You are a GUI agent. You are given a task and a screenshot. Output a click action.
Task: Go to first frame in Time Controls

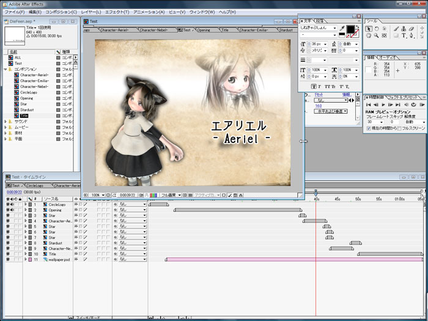(369, 105)
